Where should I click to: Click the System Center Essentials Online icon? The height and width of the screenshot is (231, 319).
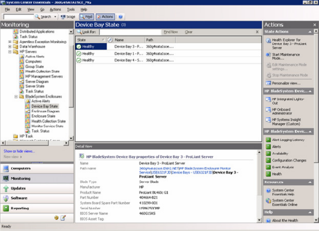click(x=269, y=201)
